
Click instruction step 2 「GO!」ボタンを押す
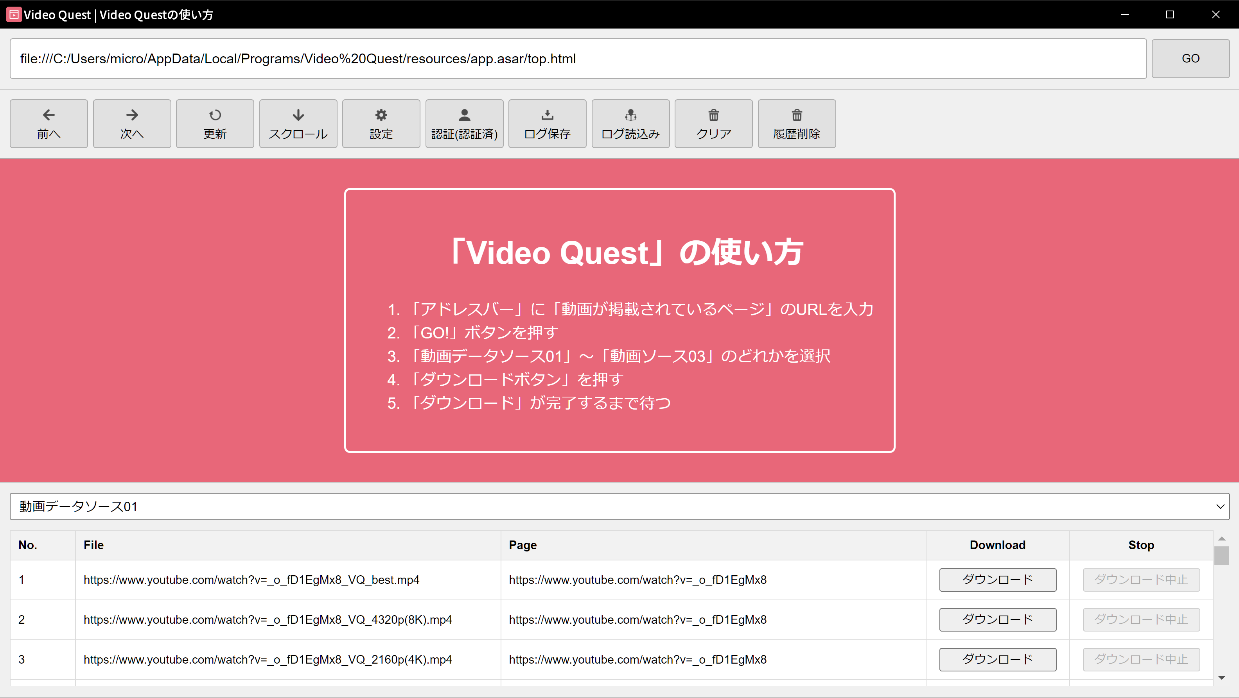483,333
